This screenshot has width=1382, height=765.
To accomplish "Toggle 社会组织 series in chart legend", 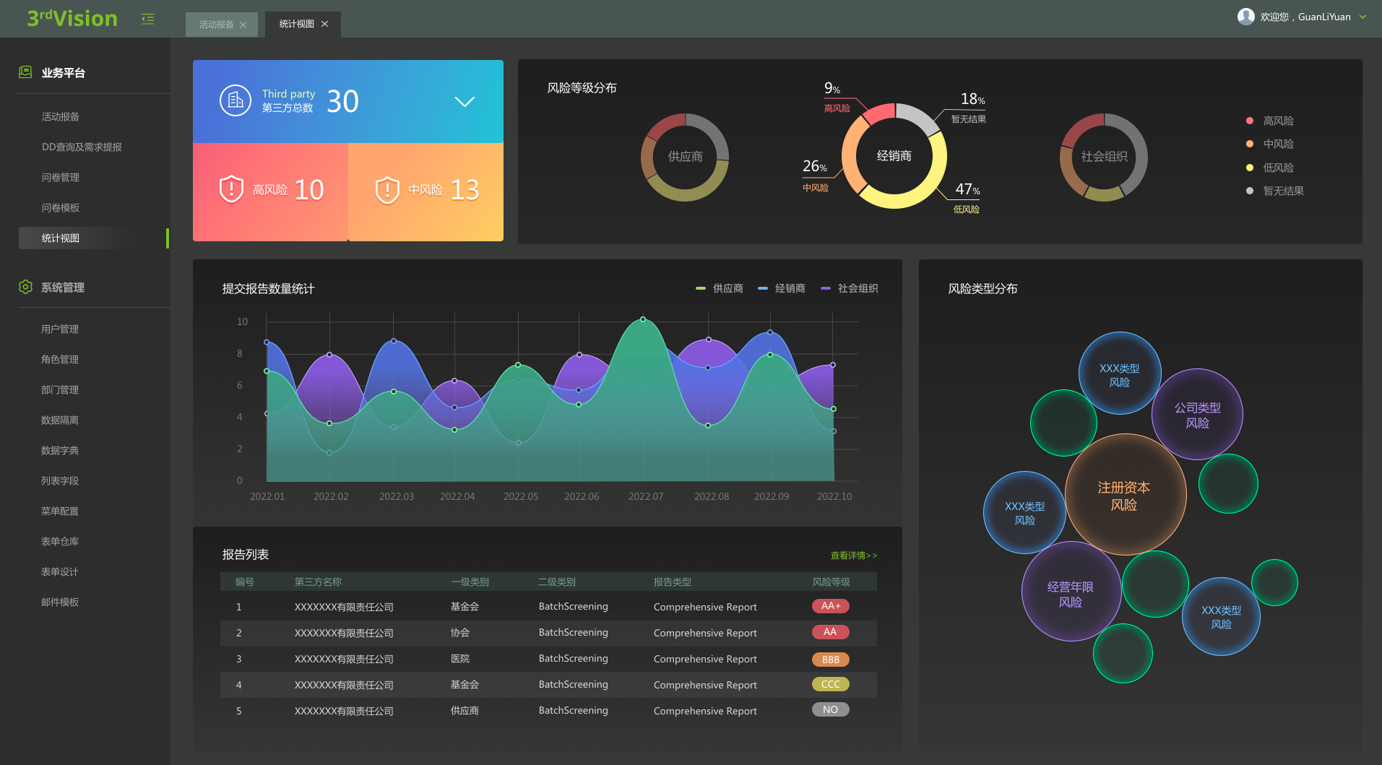I will [x=850, y=288].
